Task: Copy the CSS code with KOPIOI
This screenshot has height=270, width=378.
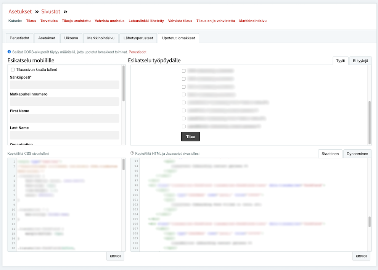Action: click(115, 256)
